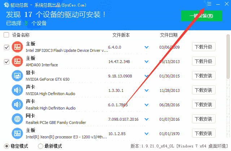The height and width of the screenshot is (151, 231).
Task: Click the 文件日期 column header
Action: click(x=169, y=35)
